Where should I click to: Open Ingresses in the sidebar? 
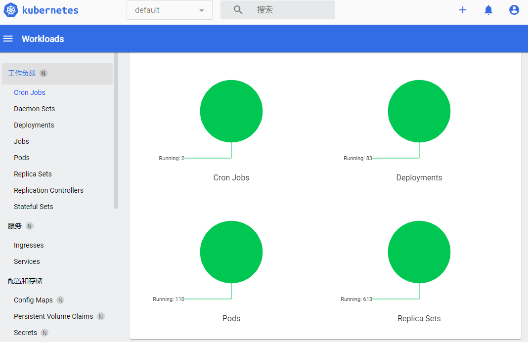pyautogui.click(x=29, y=246)
